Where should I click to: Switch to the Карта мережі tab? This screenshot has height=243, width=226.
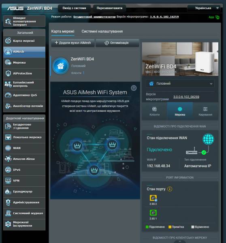(63, 31)
